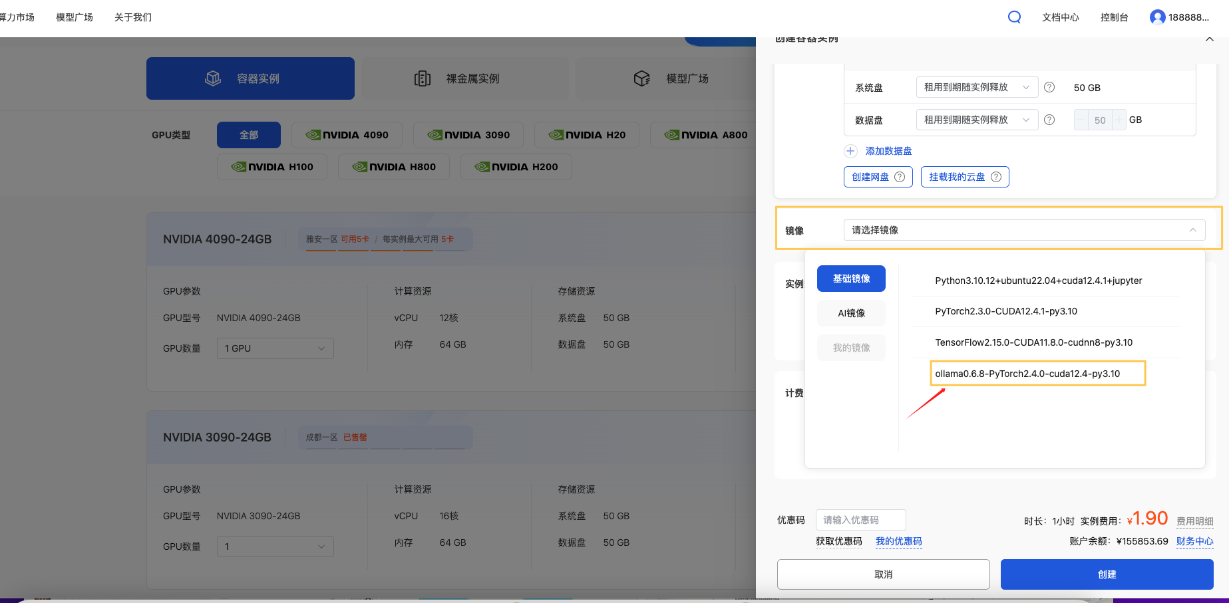This screenshot has width=1229, height=603.
Task: Open 模型广场 in the top navigation
Action: [x=75, y=17]
